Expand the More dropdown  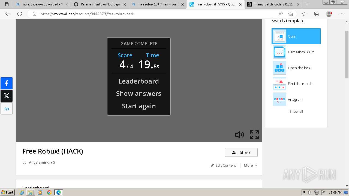[x=251, y=165]
